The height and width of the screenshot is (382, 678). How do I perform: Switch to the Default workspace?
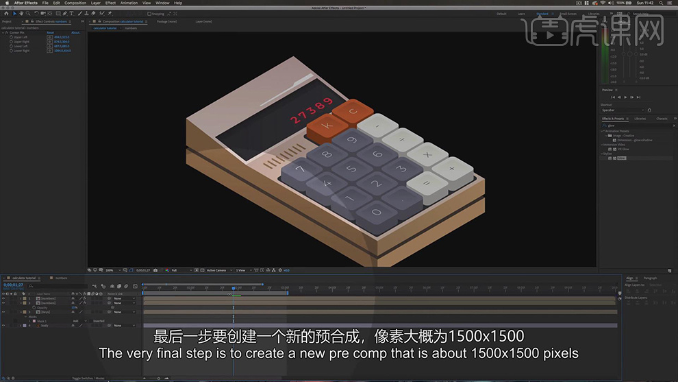coord(501,14)
